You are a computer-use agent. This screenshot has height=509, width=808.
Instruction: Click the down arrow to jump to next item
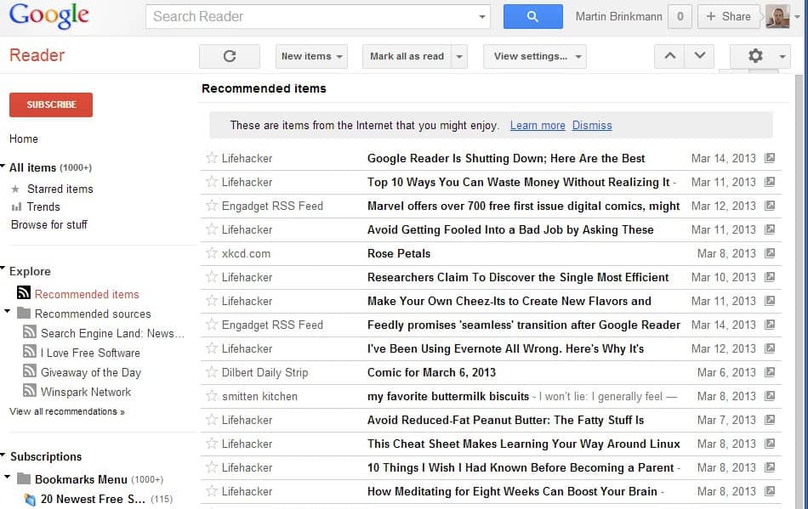click(699, 54)
